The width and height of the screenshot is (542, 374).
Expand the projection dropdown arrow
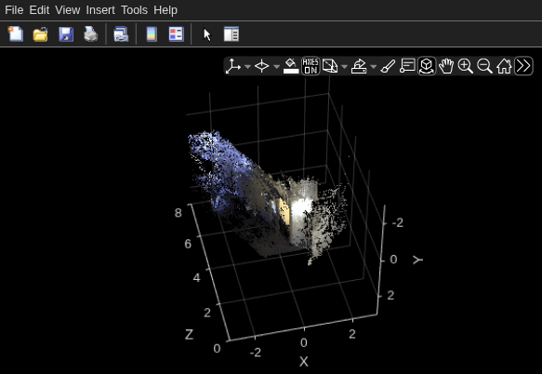276,66
